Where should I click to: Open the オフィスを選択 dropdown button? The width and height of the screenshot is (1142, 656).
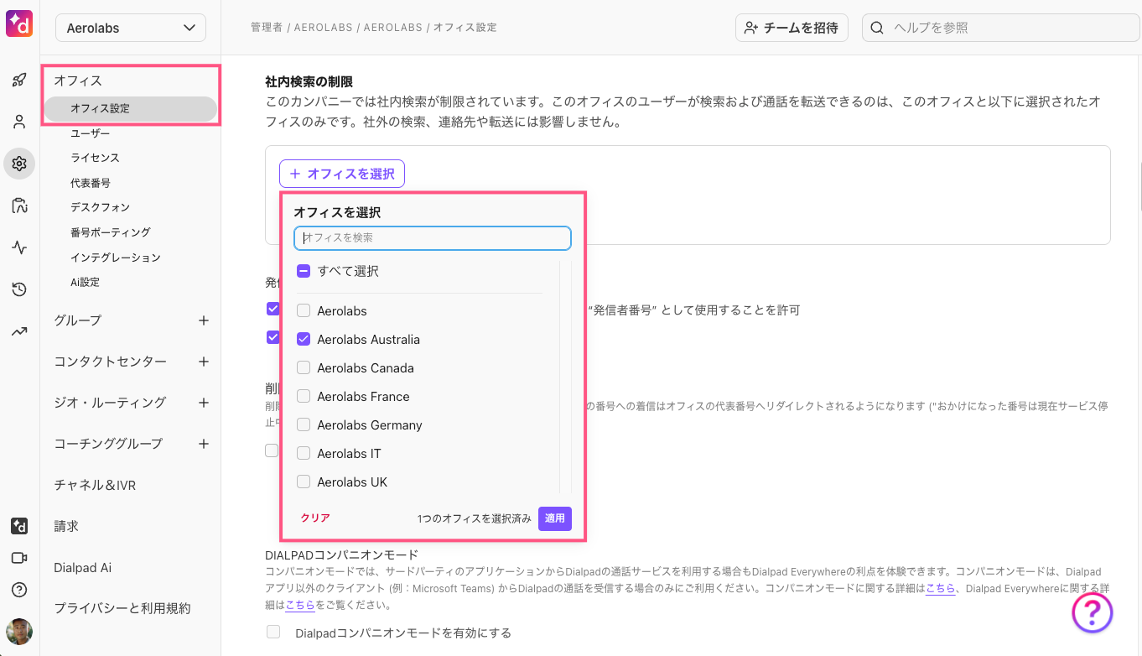342,174
